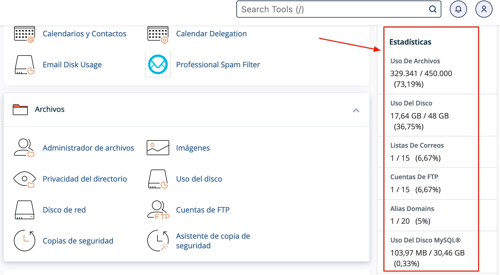Open the Administrador de archivos icon

[x=24, y=148]
